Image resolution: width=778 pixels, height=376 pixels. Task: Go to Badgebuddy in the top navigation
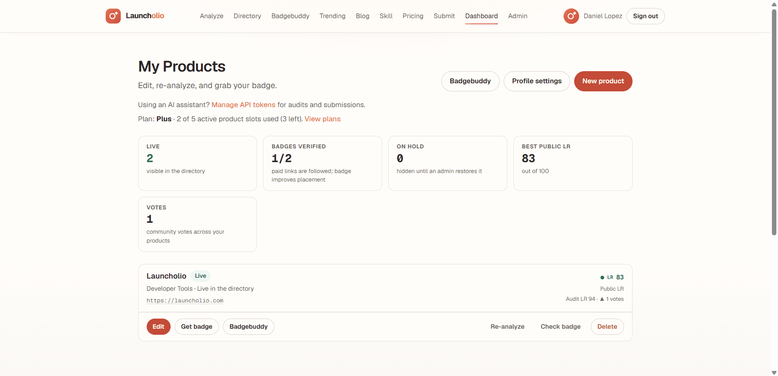(x=290, y=16)
